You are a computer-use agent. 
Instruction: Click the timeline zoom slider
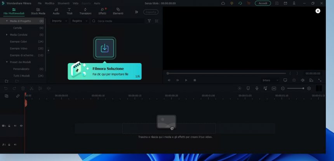click(296, 88)
